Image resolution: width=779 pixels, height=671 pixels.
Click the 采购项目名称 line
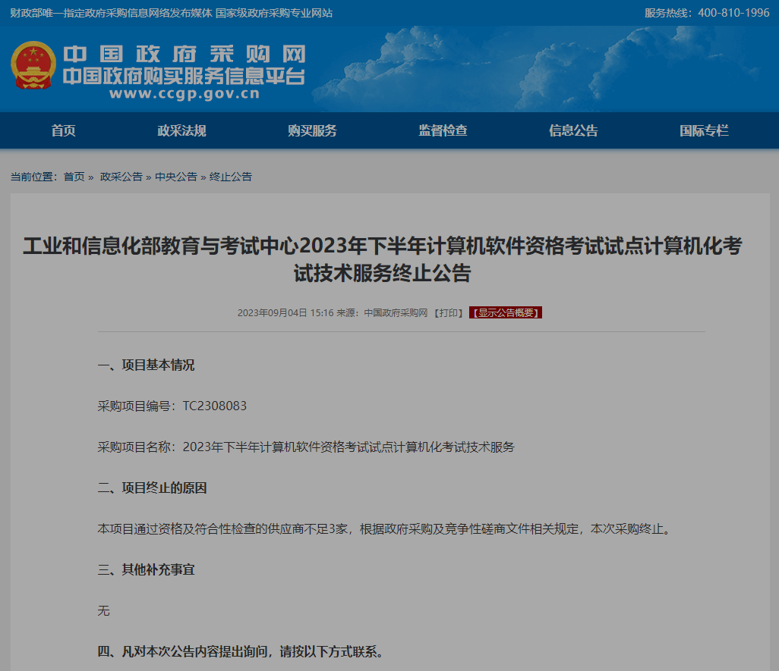point(306,447)
